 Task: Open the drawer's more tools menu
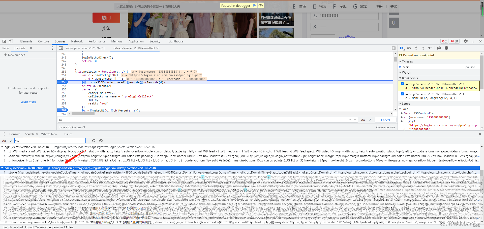[4, 134]
